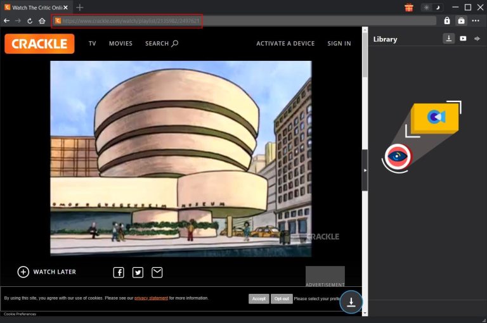The height and width of the screenshot is (323, 487).
Task: Click the round blue download button
Action: click(x=351, y=302)
